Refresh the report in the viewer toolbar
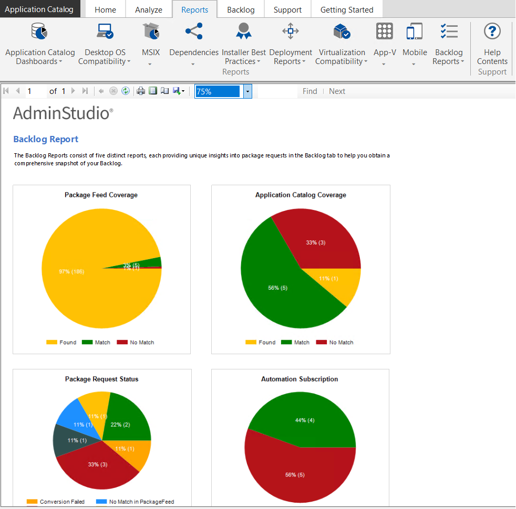The height and width of the screenshot is (509, 516). click(x=126, y=91)
